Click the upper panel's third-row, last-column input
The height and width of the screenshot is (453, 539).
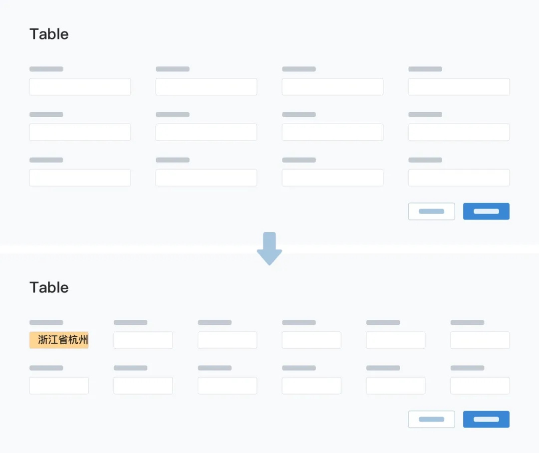(459, 178)
